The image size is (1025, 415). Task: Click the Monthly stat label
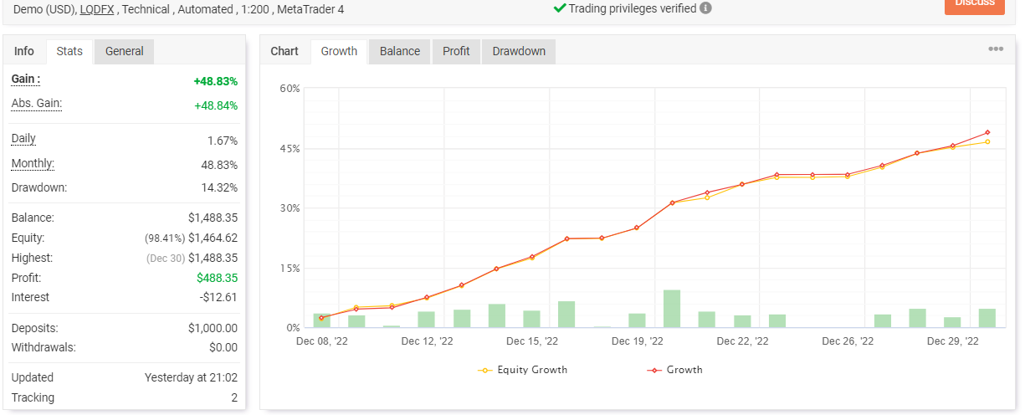tap(33, 163)
